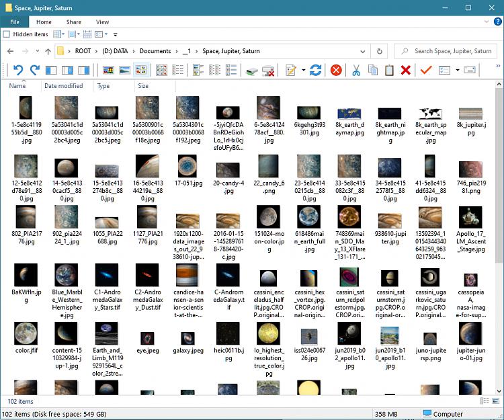The width and height of the screenshot is (504, 420).
Task: Click the Up one level arrow
Action: 48,51
